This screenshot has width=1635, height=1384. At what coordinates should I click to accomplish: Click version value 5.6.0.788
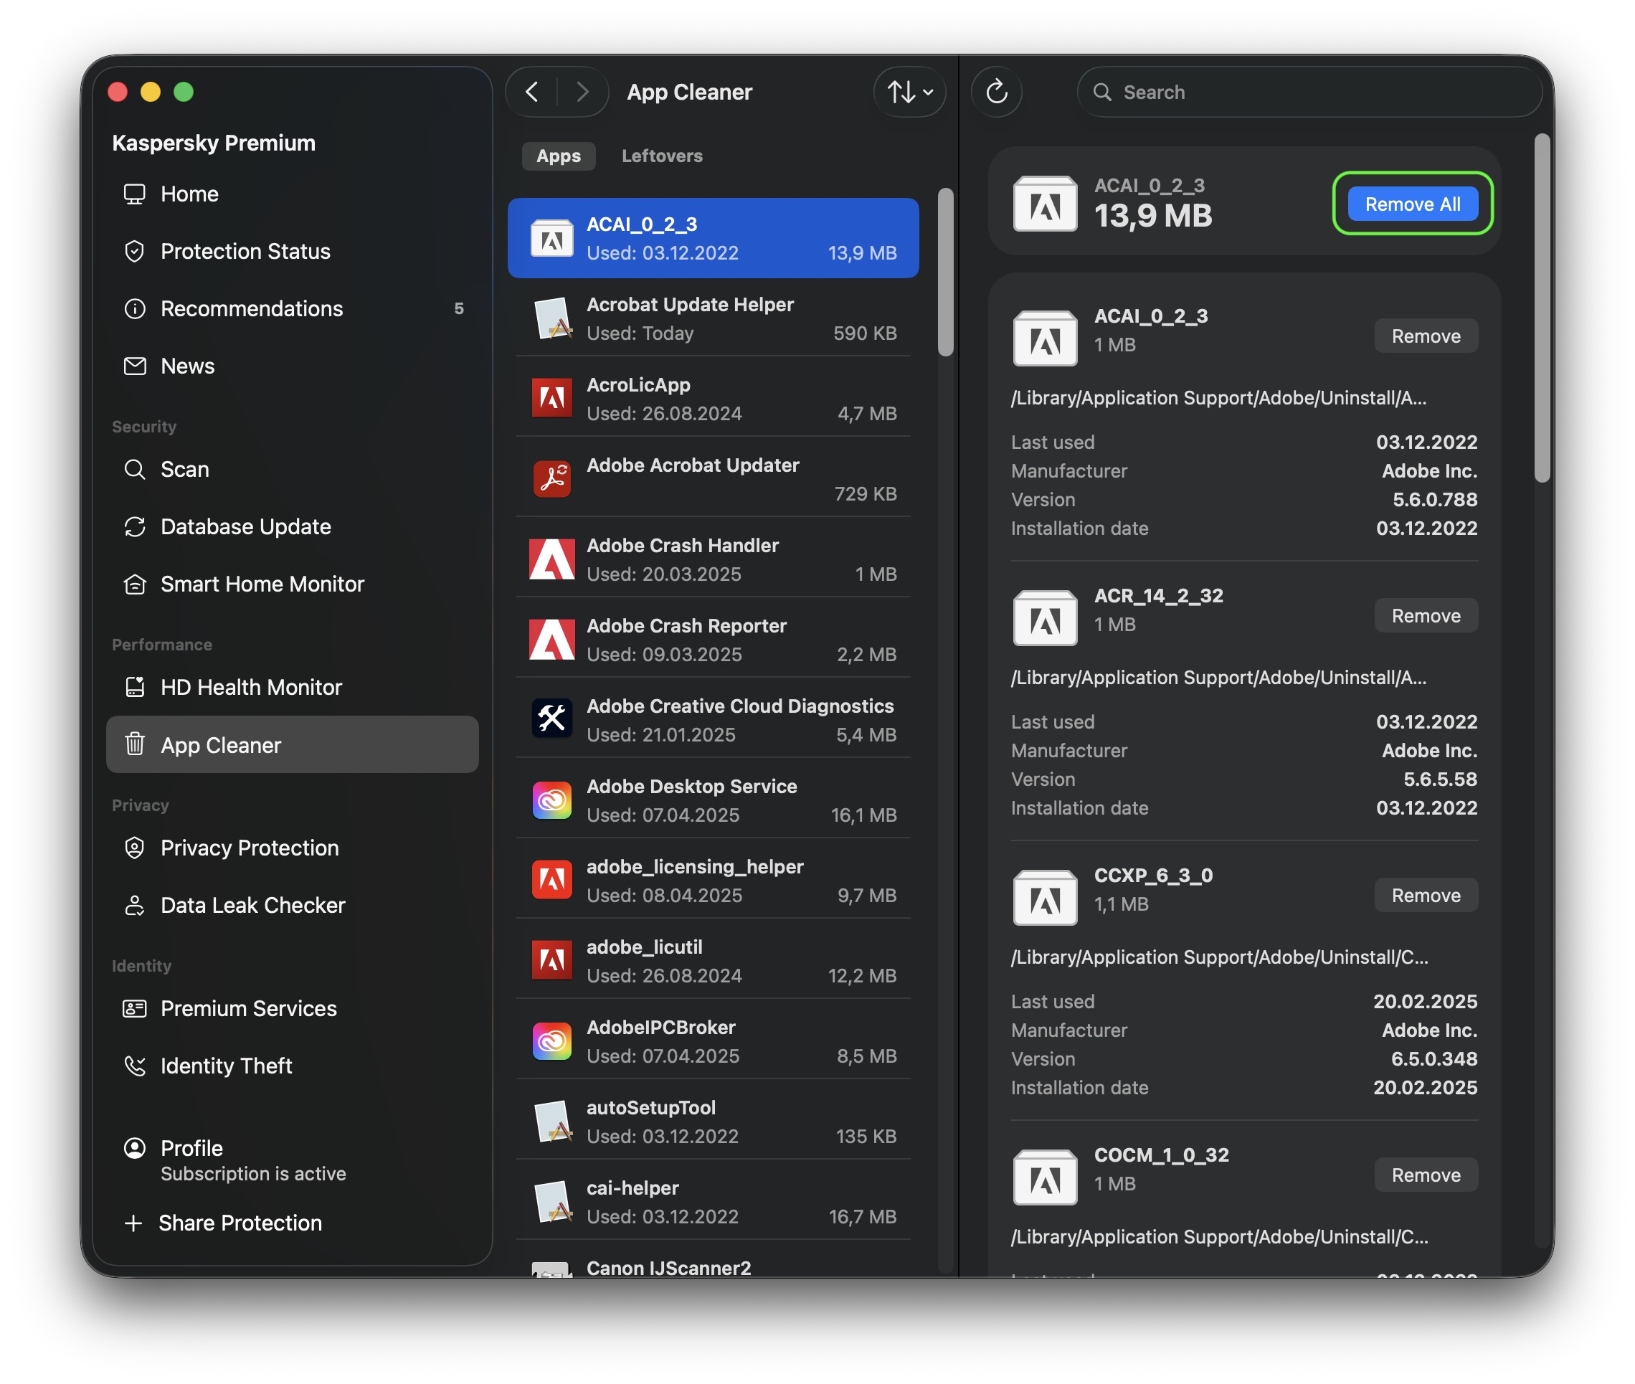click(x=1434, y=499)
